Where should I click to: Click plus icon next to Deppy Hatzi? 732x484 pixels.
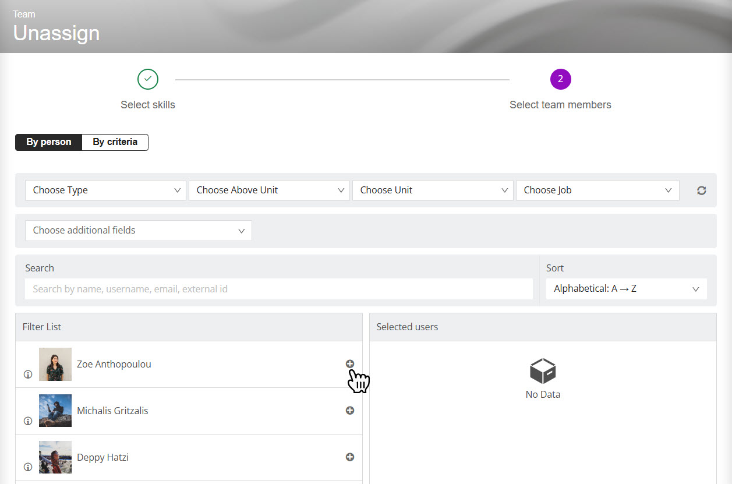pyautogui.click(x=350, y=457)
